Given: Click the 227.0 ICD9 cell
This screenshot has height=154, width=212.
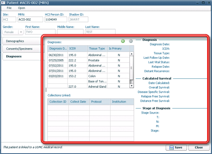Looking at the screenshot, I should (x=77, y=86).
